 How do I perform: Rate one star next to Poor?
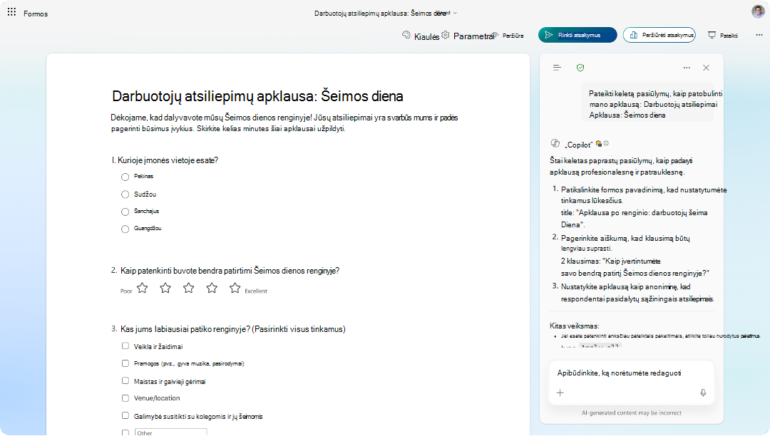[x=143, y=288]
